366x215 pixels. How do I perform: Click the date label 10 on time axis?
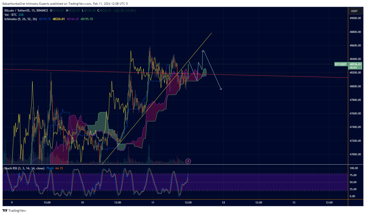[82, 202]
